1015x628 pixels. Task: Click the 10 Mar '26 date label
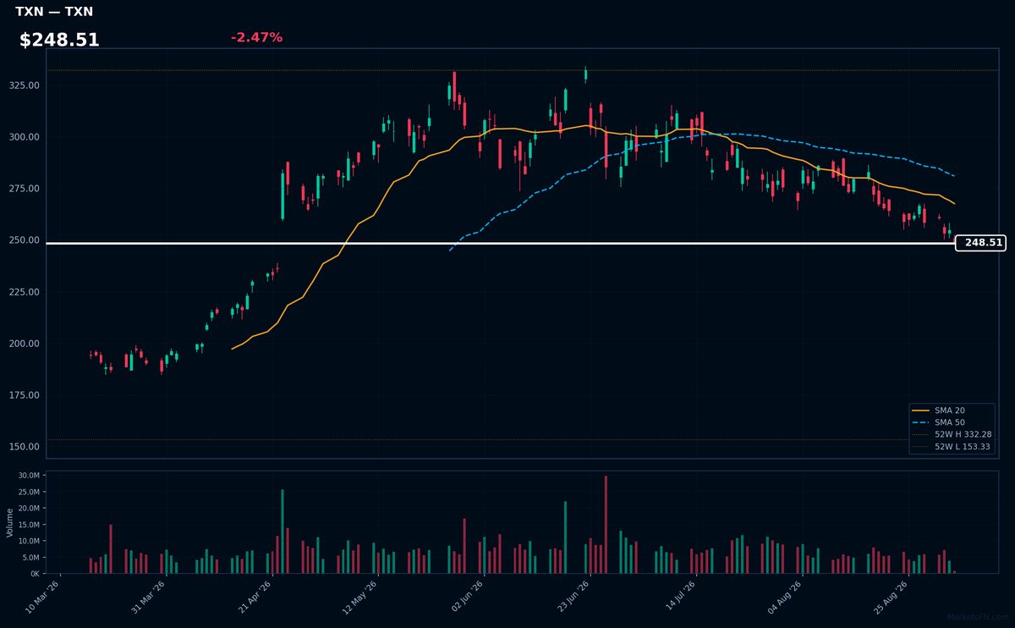point(43,597)
